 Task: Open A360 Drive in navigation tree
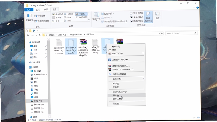[39, 75]
